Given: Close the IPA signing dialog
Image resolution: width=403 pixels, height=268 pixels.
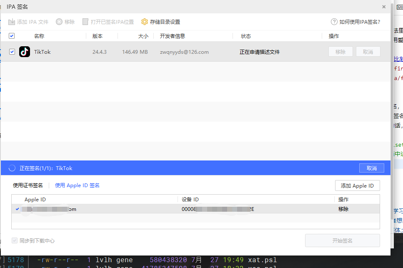Looking at the screenshot, I should coord(384,7).
